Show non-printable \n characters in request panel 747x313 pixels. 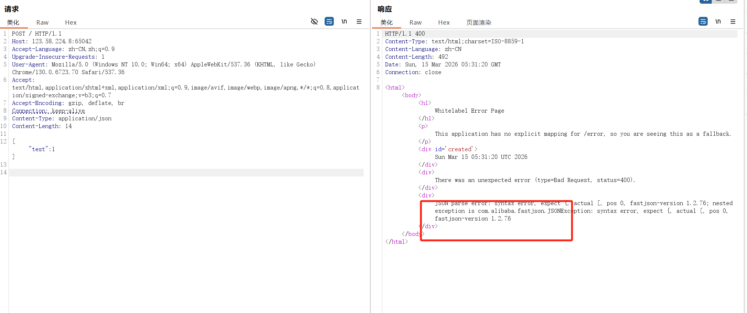point(344,21)
